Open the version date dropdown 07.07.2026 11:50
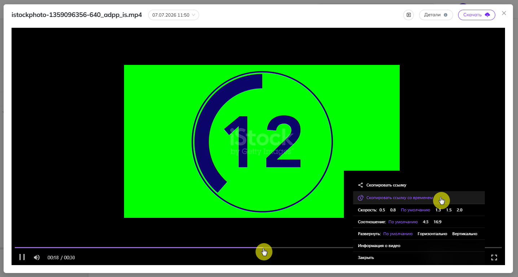The image size is (518, 277). click(x=174, y=15)
